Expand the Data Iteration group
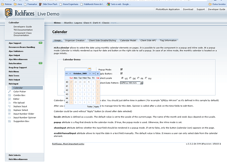227x164 pixels. (x=25, y=63)
